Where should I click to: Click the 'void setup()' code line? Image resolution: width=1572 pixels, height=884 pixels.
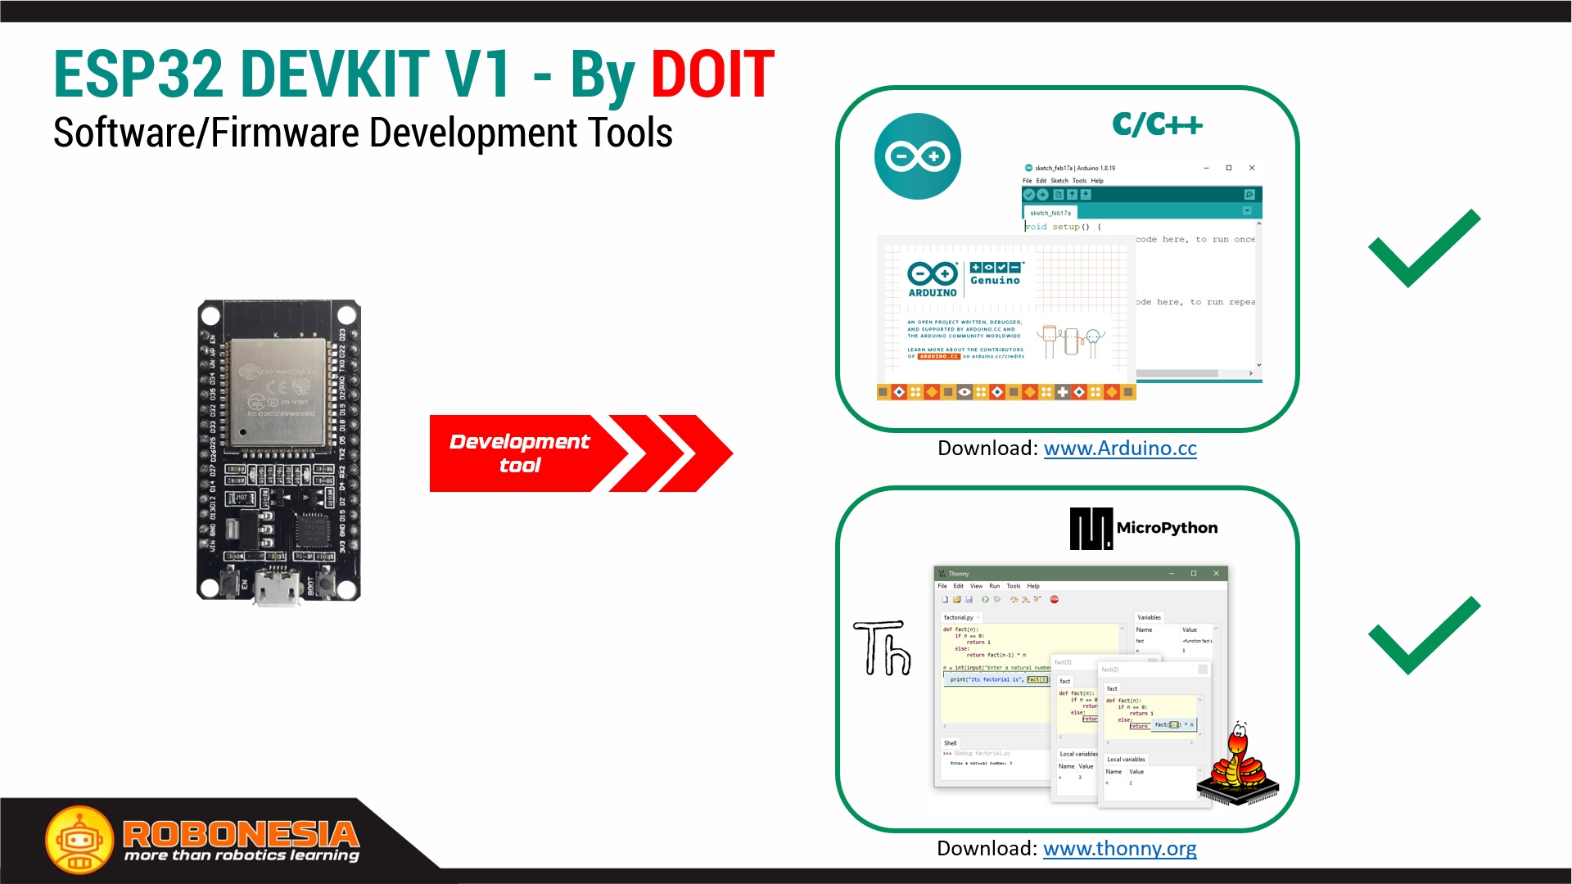[1064, 227]
